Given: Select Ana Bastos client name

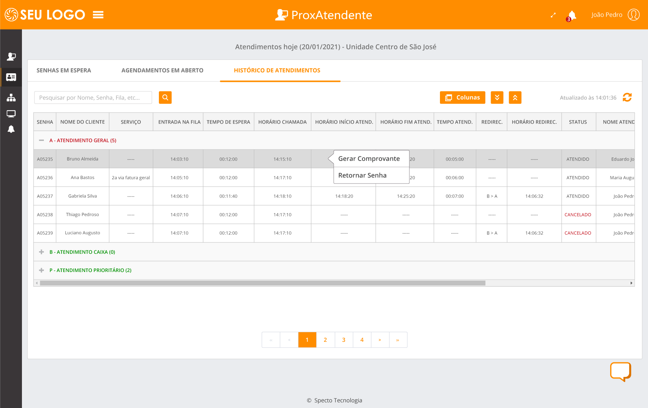Looking at the screenshot, I should (82, 178).
